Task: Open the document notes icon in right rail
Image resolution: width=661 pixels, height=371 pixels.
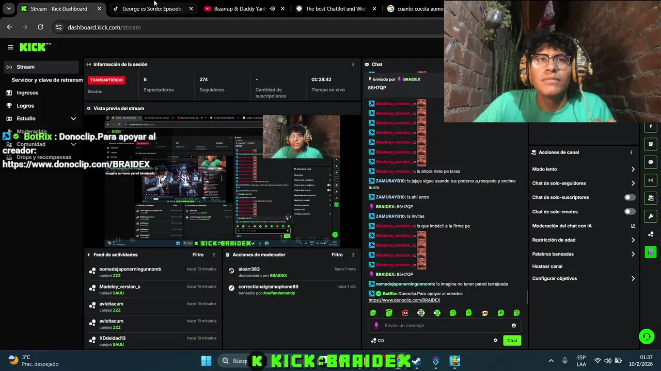Action: click(x=651, y=144)
